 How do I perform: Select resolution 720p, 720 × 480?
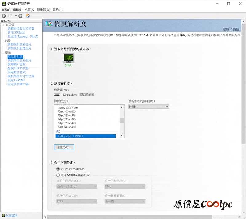pyautogui.click(x=66, y=123)
